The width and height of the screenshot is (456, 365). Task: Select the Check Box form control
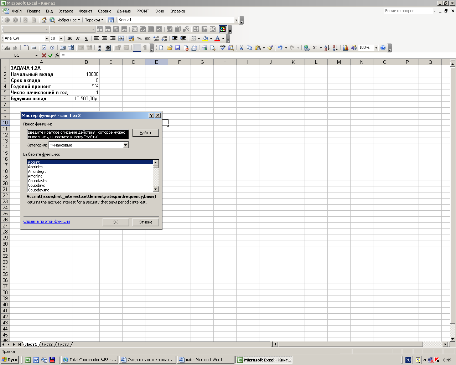pos(44,48)
